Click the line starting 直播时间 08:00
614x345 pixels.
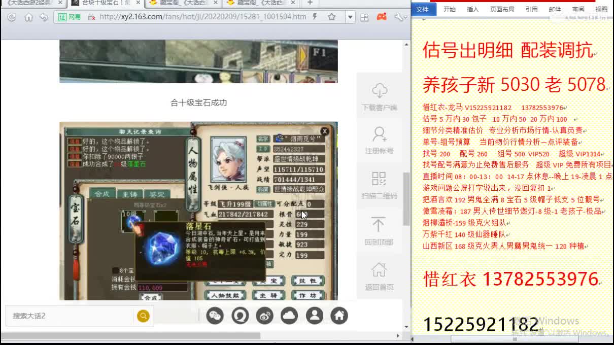click(x=517, y=176)
